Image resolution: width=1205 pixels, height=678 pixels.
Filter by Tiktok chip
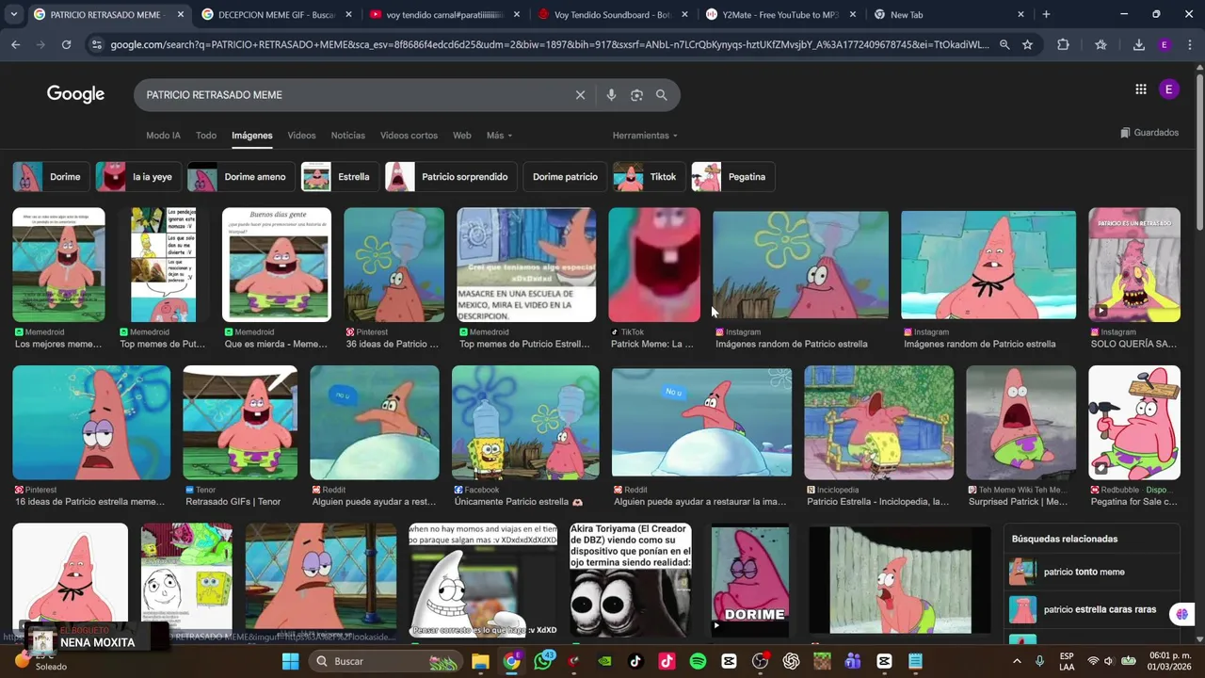(648, 177)
